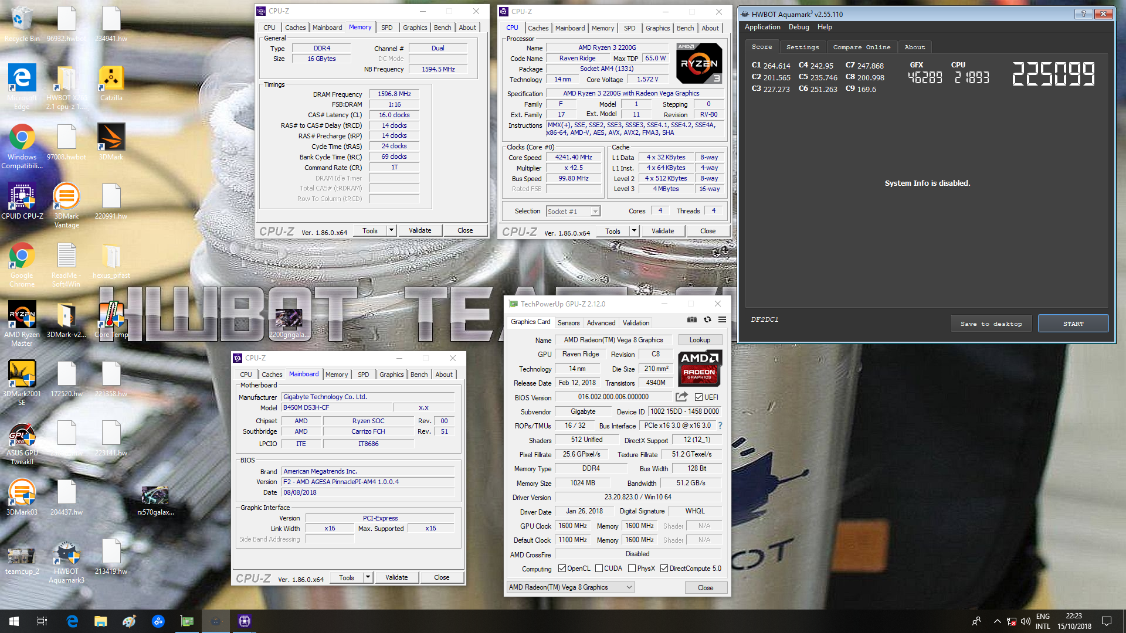
Task: Open the hexus_pifast folder icon
Action: pyautogui.click(x=111, y=261)
